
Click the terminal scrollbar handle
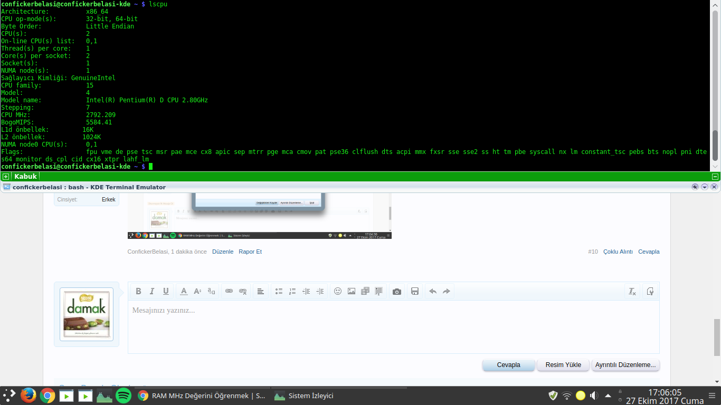tap(716, 144)
